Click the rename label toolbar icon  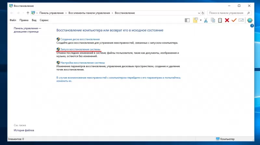point(241,20)
